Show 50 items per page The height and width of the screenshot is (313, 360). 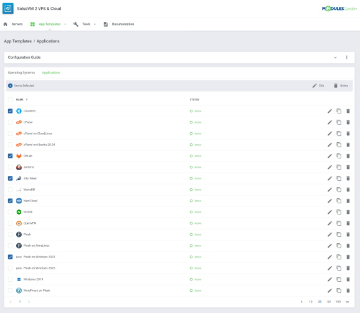click(329, 302)
